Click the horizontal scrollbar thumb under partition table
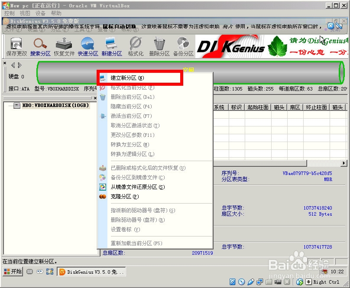 260,163
